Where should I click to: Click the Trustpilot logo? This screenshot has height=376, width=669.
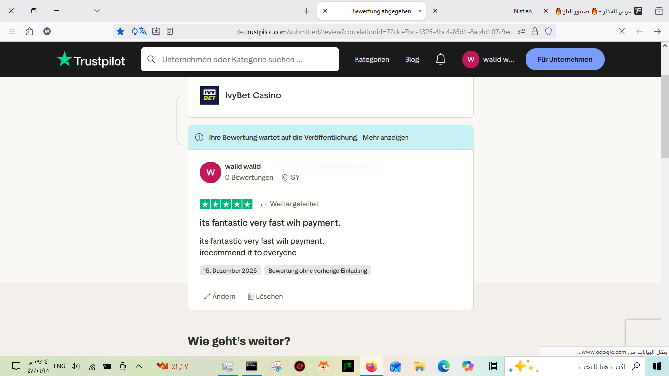point(91,59)
